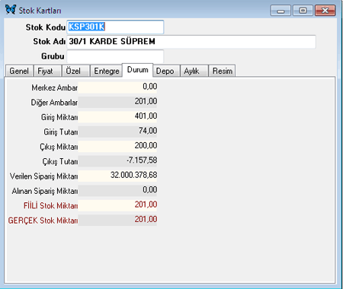Close the Stok Kartları window
This screenshot has height=289, width=343.
click(x=325, y=11)
